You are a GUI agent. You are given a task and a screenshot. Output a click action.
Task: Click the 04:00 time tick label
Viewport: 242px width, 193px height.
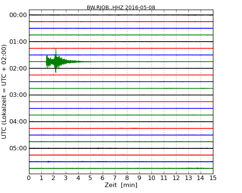tap(18, 122)
